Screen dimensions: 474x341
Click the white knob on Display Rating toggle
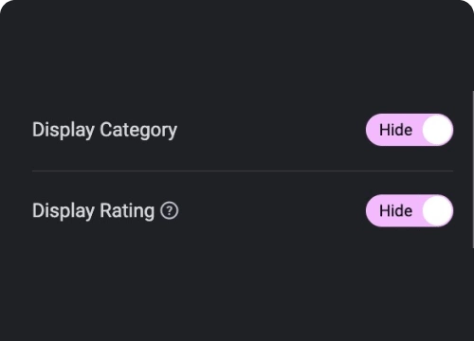point(438,210)
